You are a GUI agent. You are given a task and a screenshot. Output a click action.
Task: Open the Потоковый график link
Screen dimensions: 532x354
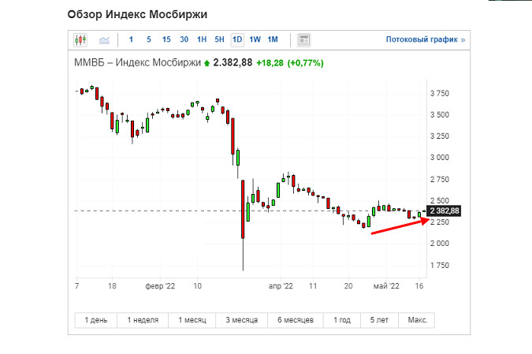tap(426, 39)
